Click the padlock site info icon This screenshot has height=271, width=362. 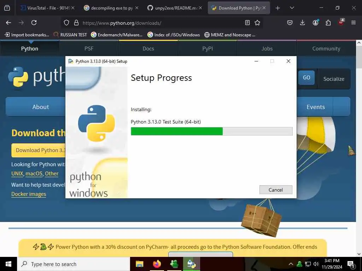[76, 23]
